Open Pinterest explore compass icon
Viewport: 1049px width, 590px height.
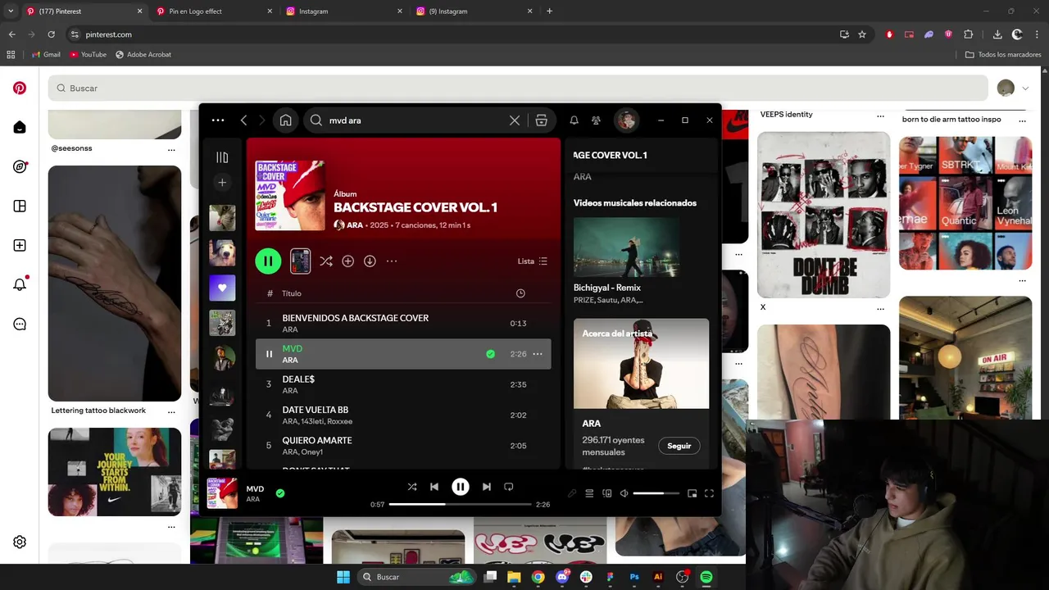[20, 166]
